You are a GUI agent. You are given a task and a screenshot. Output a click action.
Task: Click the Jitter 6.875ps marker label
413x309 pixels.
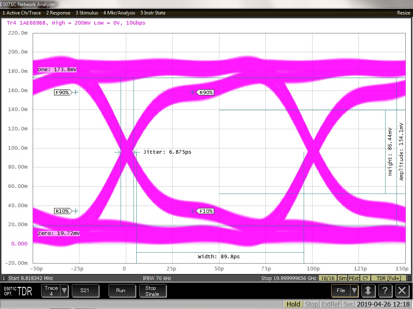(162, 152)
